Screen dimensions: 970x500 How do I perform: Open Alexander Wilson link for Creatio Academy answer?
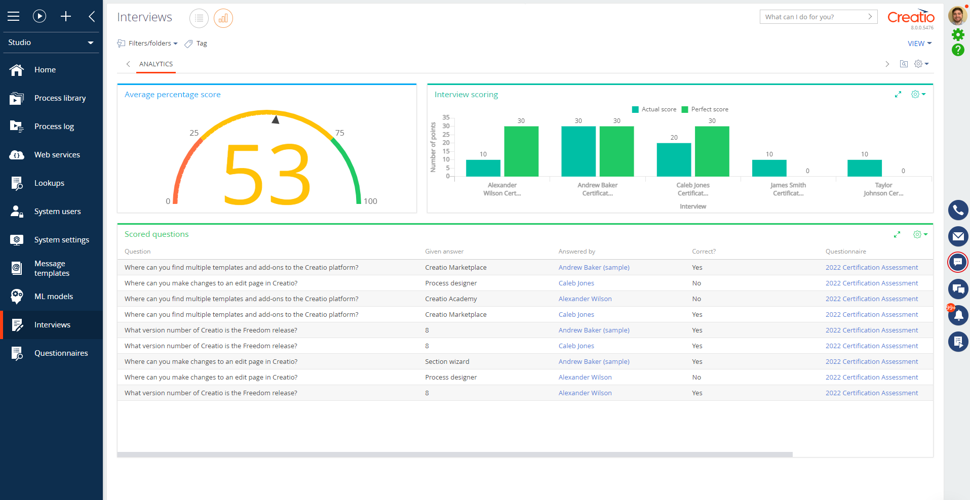[x=585, y=299]
